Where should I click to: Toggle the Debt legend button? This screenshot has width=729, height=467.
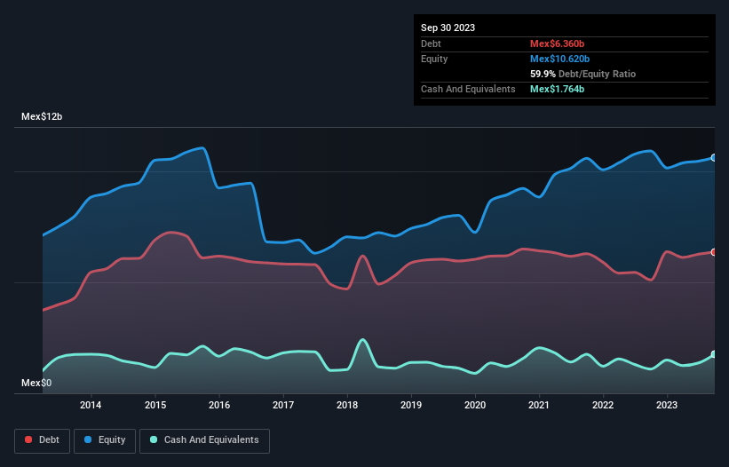(41, 439)
